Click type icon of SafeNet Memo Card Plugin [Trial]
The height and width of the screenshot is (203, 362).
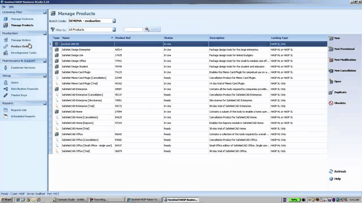click(57, 83)
